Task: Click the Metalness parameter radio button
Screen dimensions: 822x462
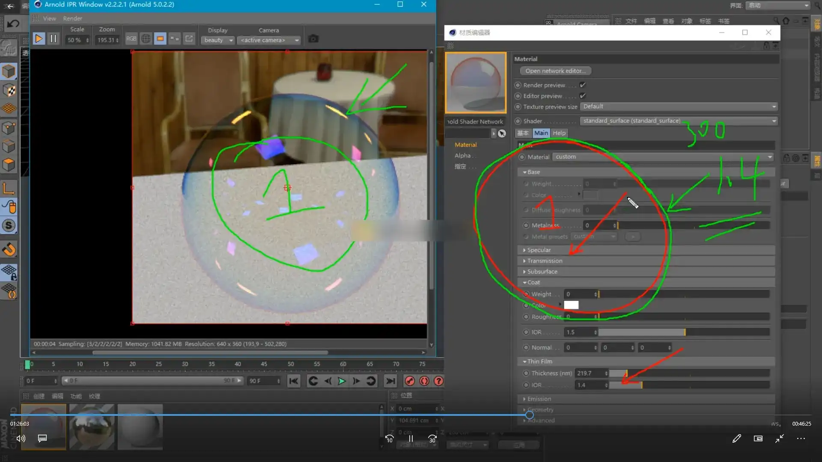Action: click(526, 225)
